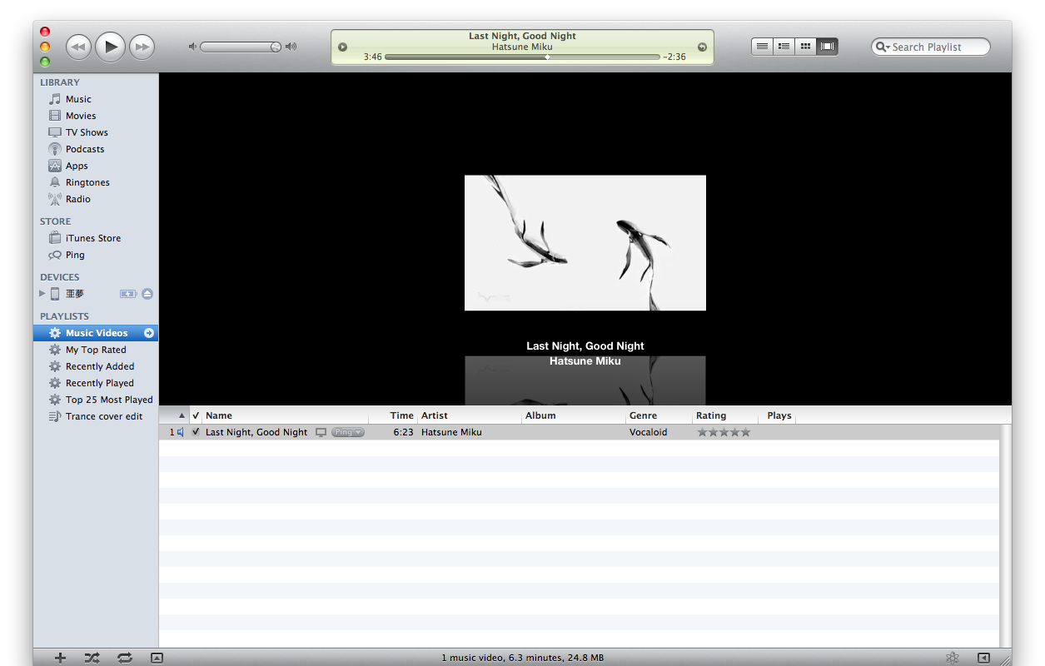Open the Apps library
Viewport: 1045px width, 666px height.
tap(77, 166)
